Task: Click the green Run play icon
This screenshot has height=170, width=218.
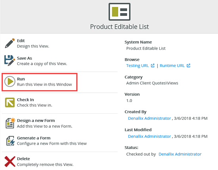Action: 10,82
